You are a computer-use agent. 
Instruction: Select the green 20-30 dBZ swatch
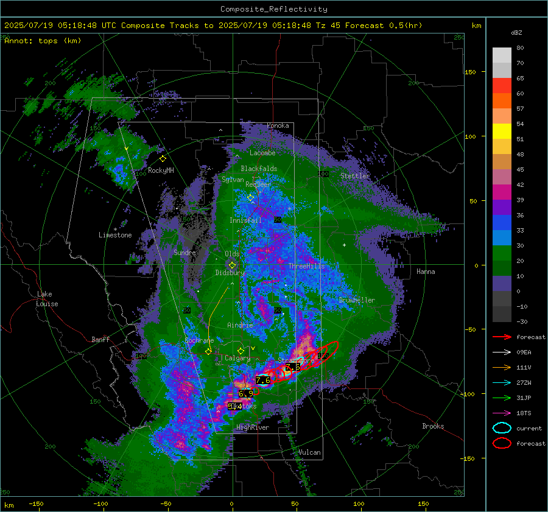tap(502, 253)
